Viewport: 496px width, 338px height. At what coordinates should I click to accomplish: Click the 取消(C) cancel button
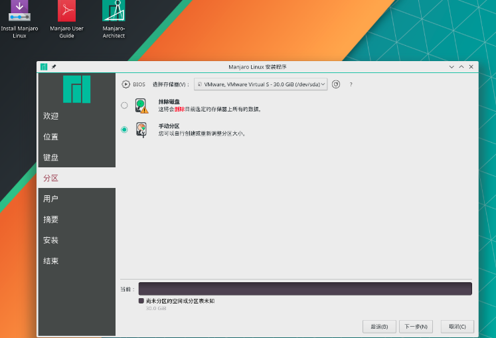click(457, 327)
